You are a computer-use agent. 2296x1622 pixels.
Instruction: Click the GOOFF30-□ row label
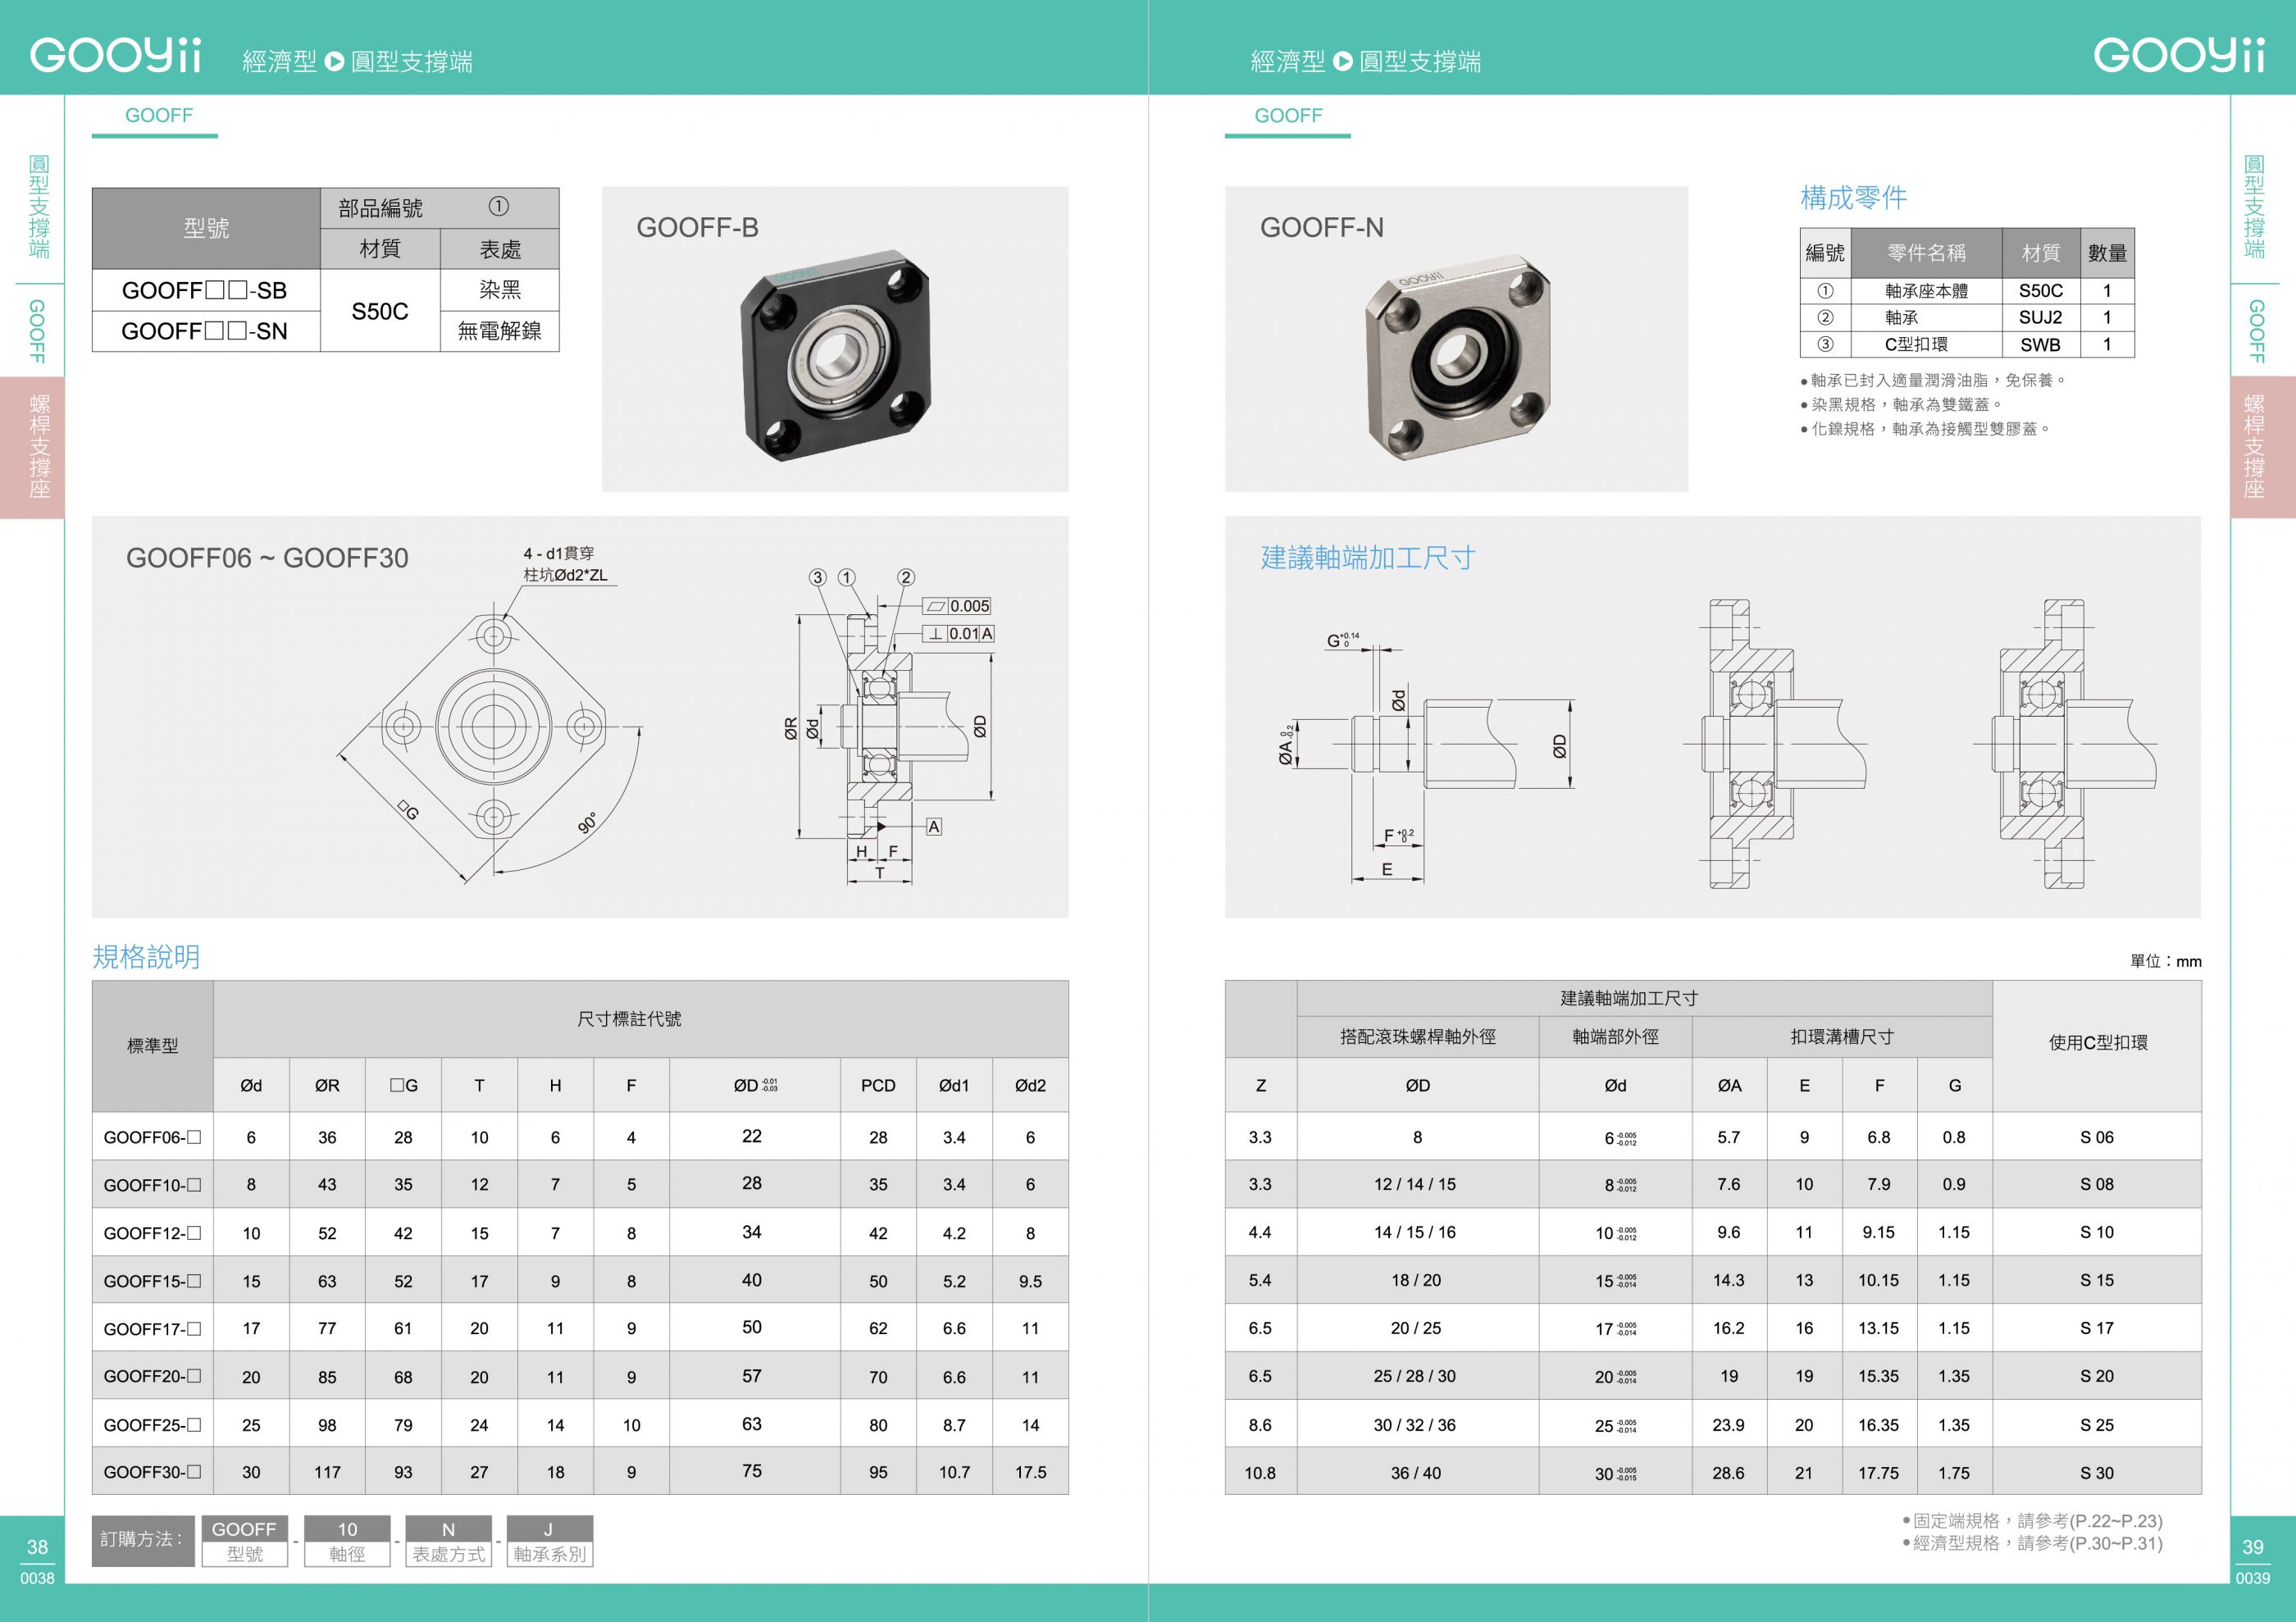tap(152, 1472)
